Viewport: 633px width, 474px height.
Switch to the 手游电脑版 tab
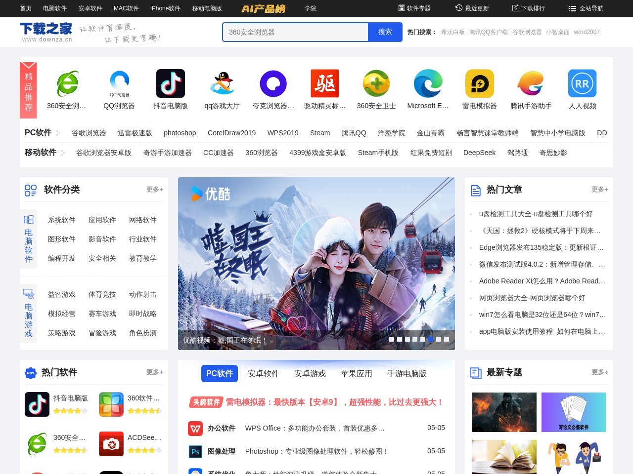click(x=407, y=374)
